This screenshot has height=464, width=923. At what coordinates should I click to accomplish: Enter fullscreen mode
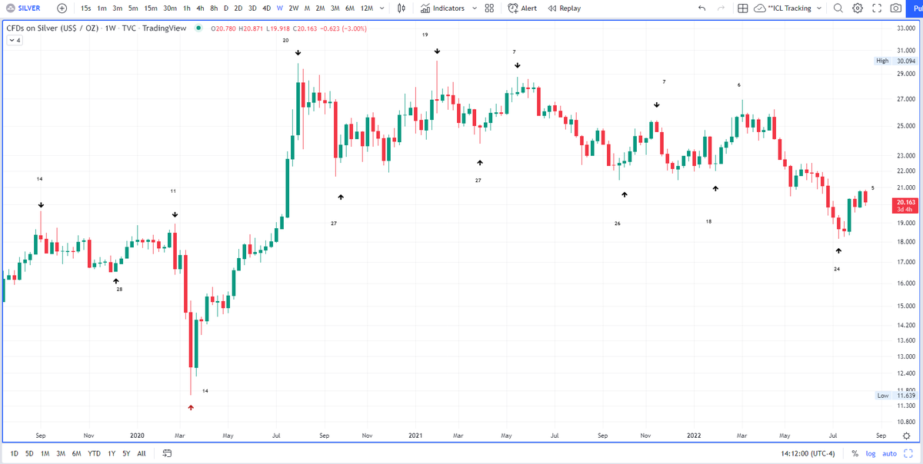click(x=876, y=8)
